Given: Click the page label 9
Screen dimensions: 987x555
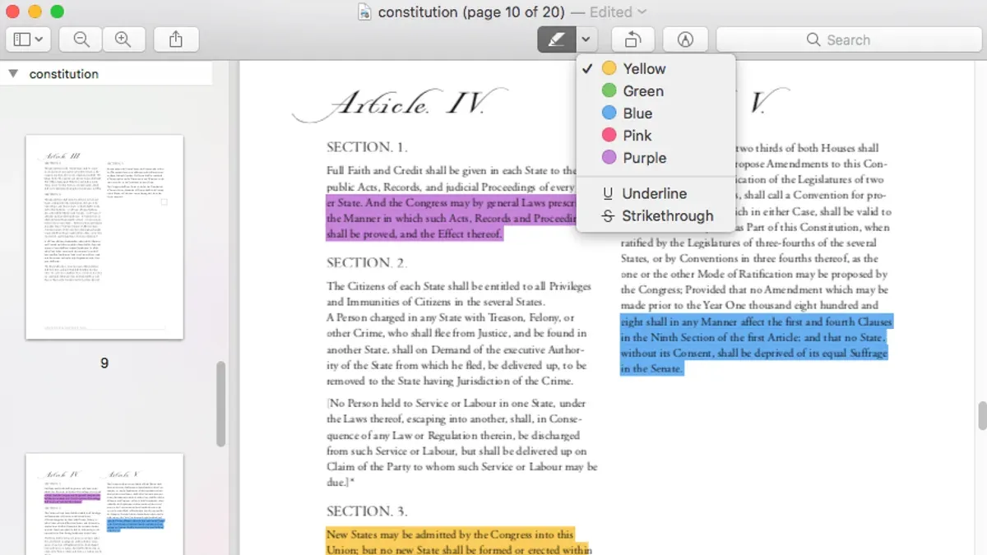Looking at the screenshot, I should click(x=104, y=363).
